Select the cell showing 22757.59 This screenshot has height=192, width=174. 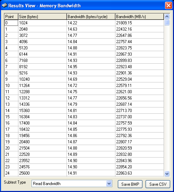[139, 123]
